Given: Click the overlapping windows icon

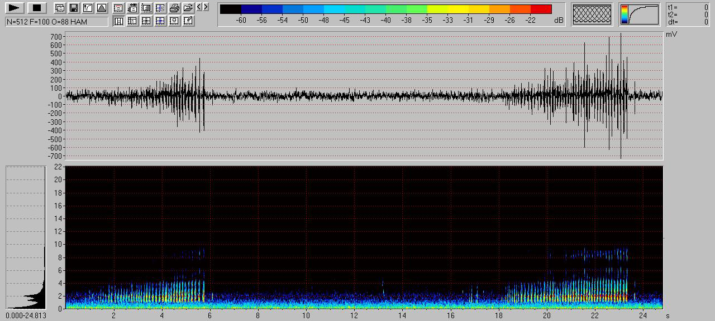Looking at the screenshot, I should [x=60, y=8].
